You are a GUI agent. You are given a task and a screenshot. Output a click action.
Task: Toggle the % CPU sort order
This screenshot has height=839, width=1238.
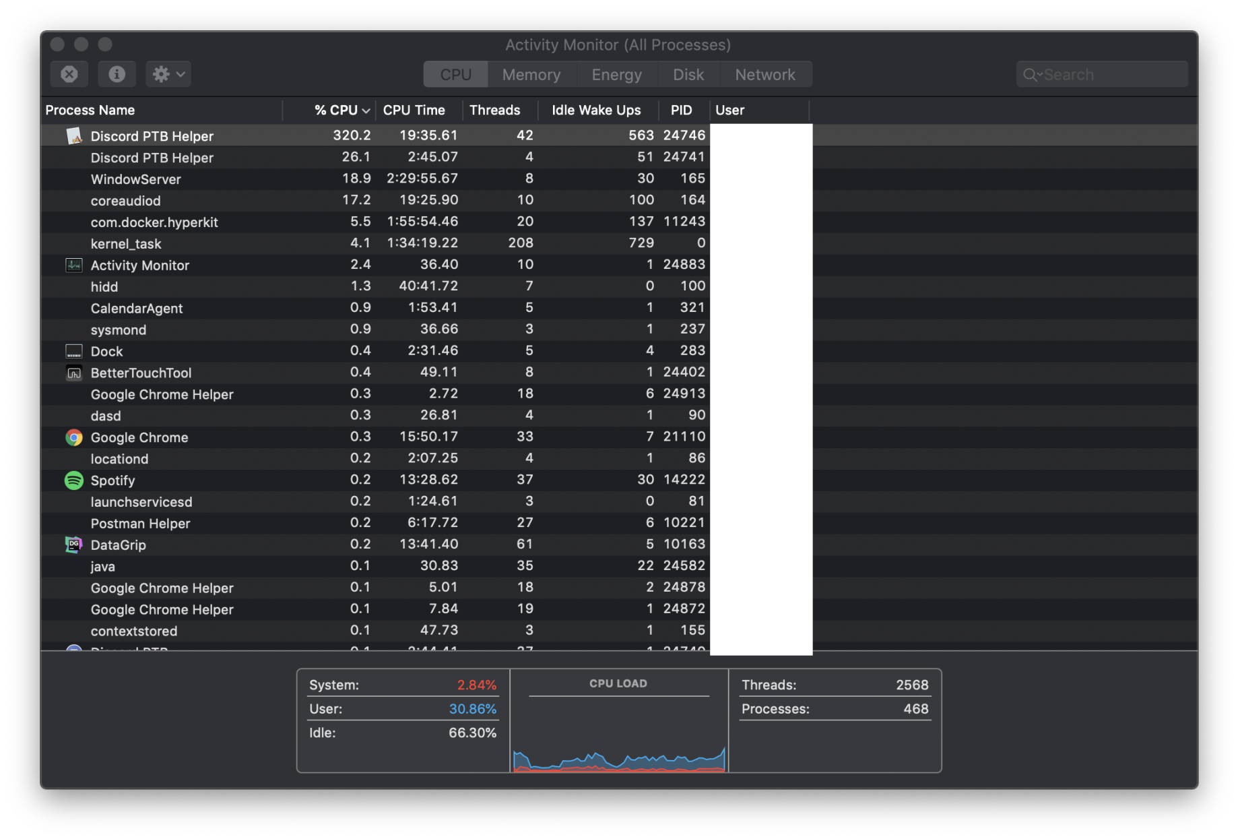[330, 110]
